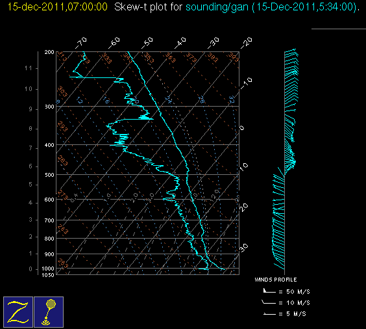Click the 5 km altitude tick label
This screenshot has width=366, height=329.
30,185
